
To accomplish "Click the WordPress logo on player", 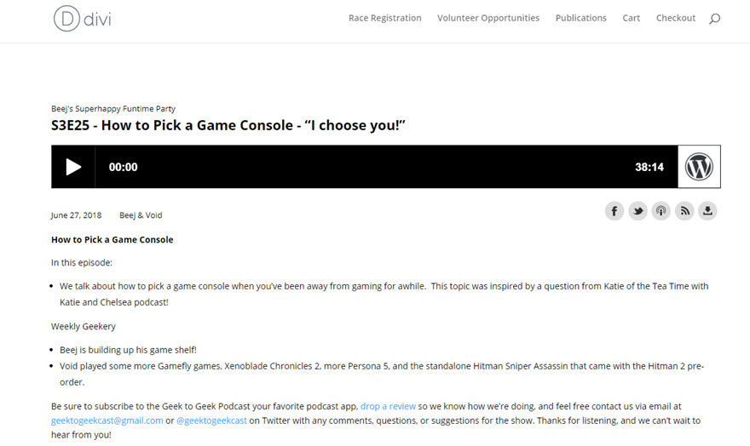I will (x=699, y=167).
